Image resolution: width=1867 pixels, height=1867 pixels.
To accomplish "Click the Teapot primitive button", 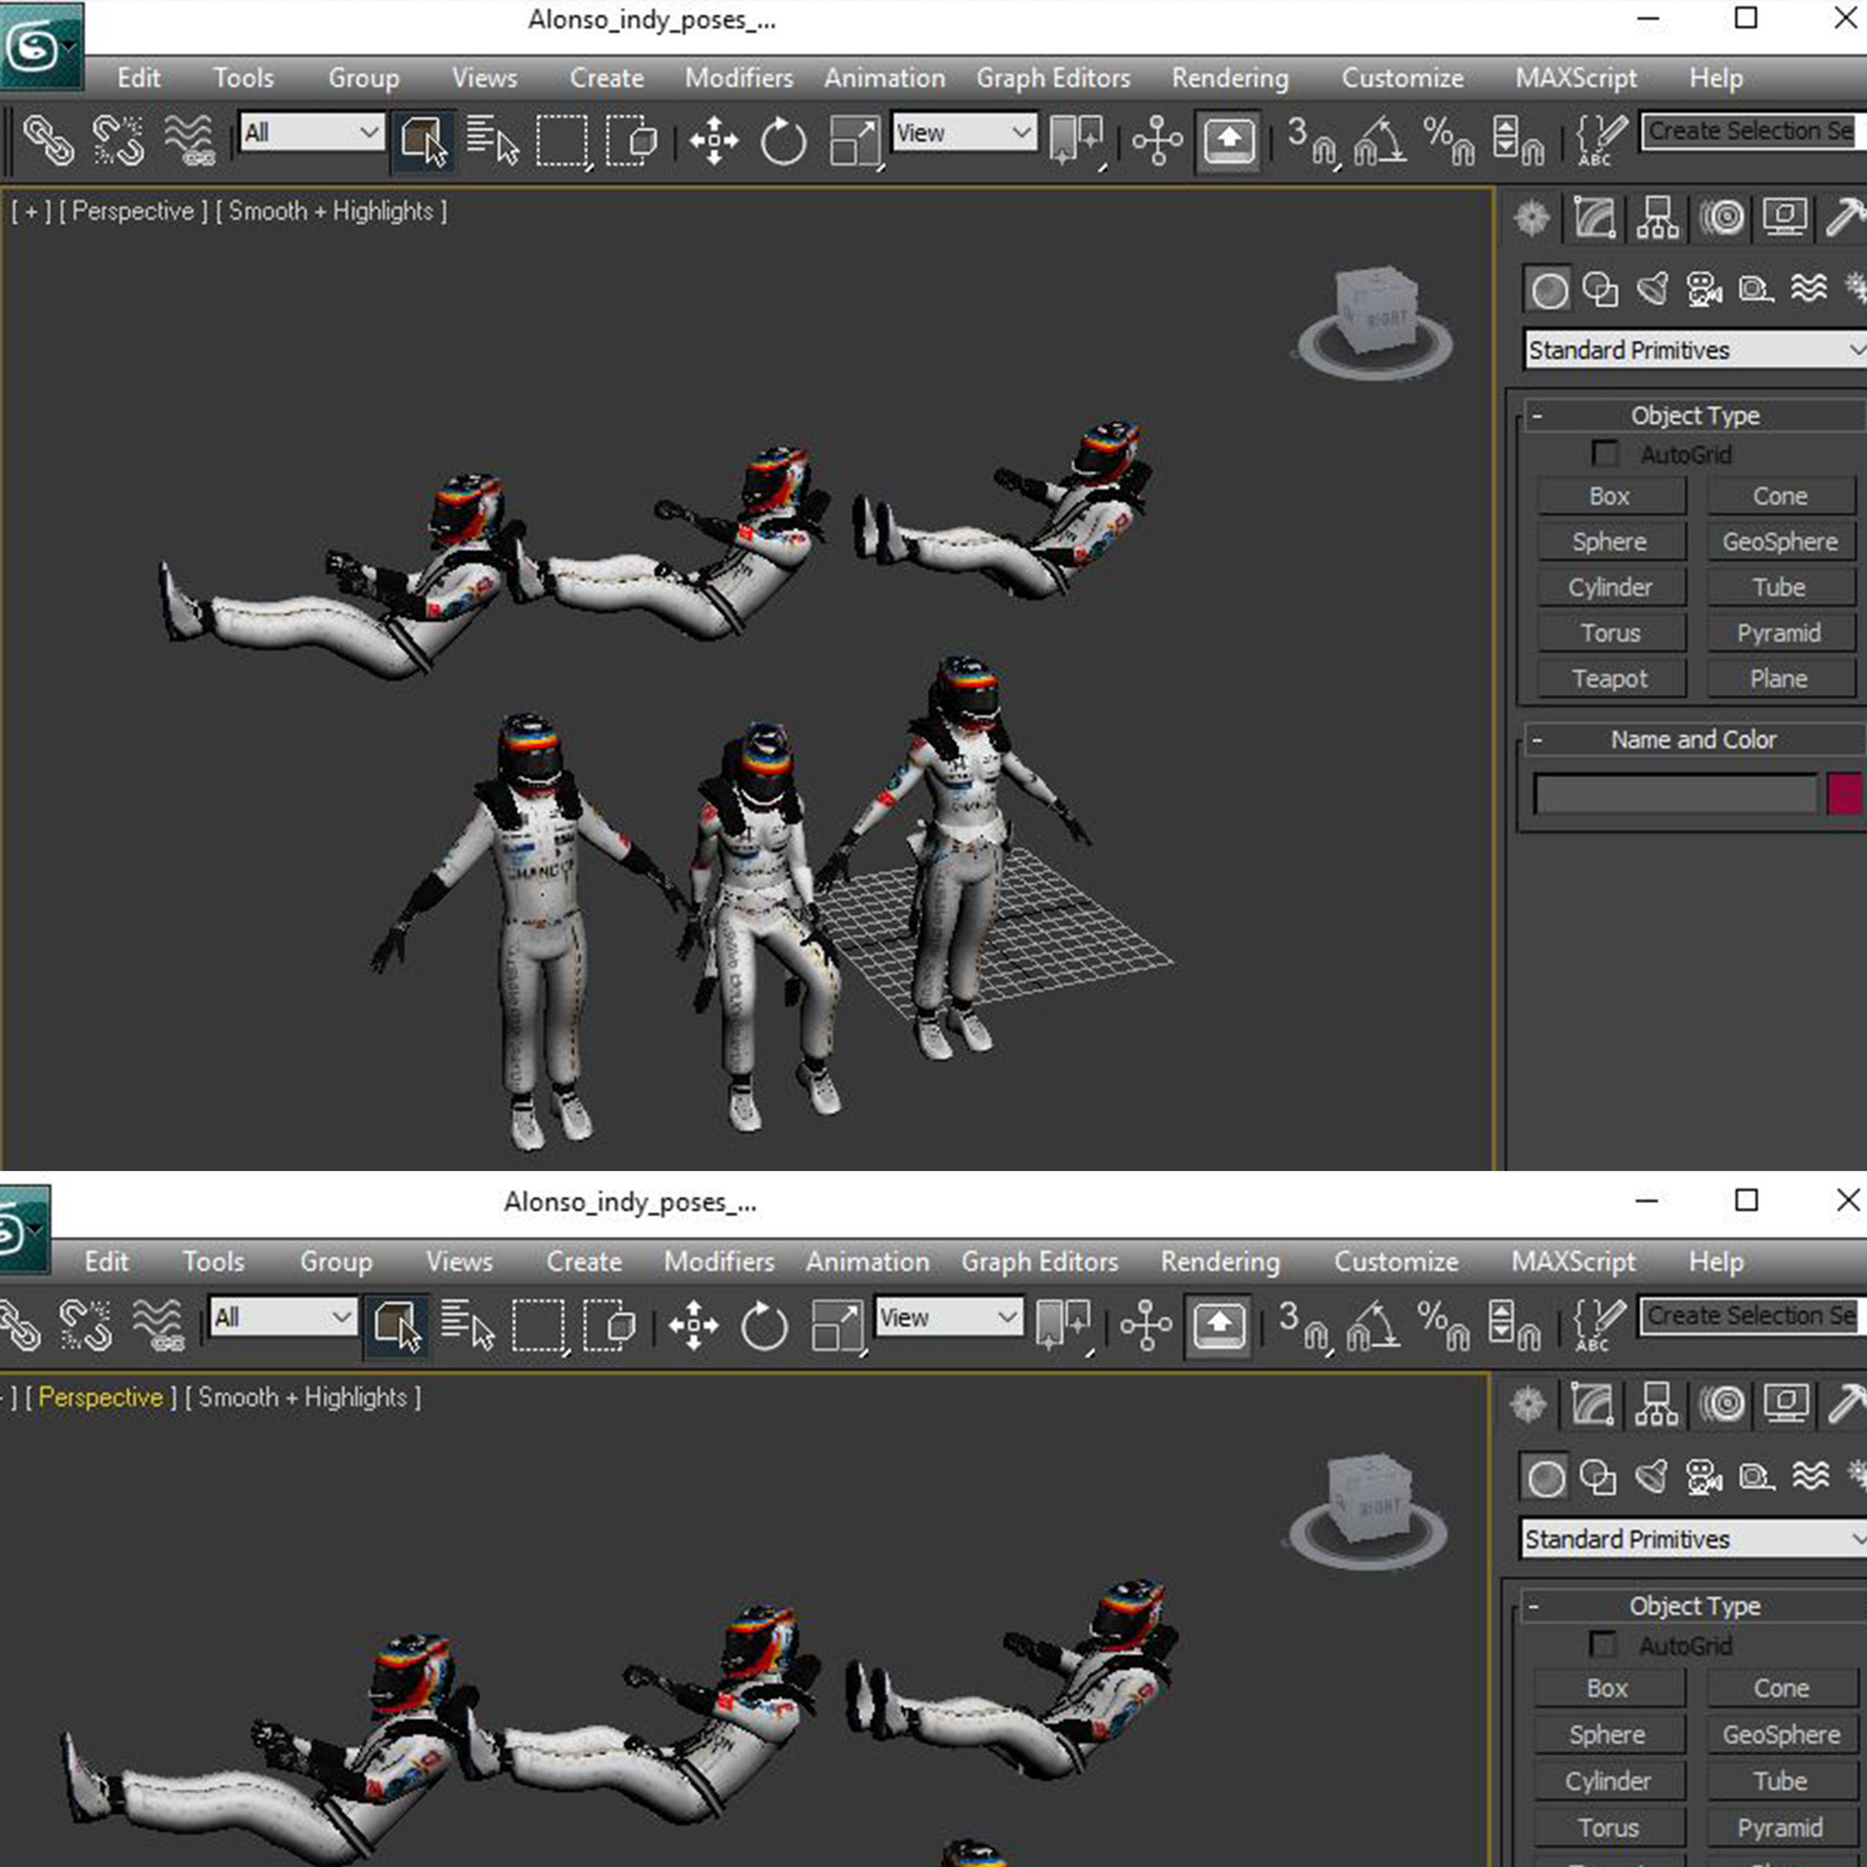I will tap(1609, 678).
